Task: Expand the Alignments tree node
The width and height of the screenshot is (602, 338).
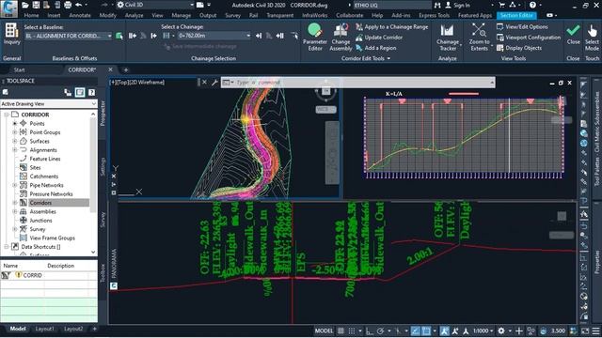Action: (x=15, y=150)
